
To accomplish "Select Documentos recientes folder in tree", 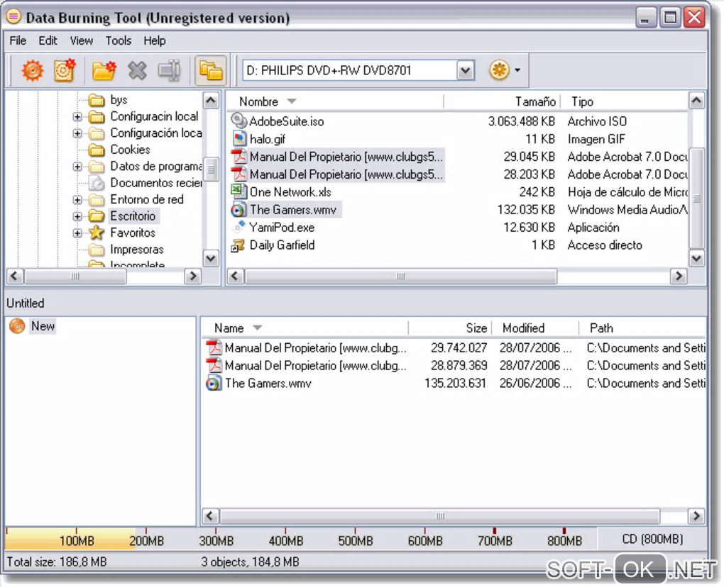I will 155,183.
